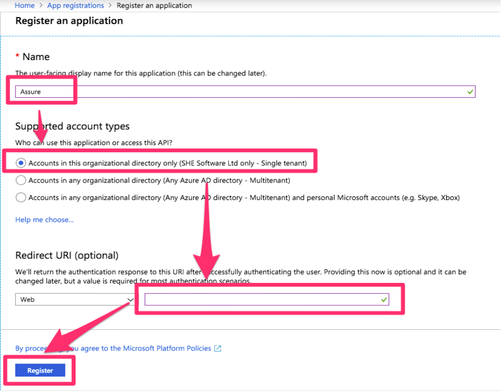Click the empty Redirect URI text box
This screenshot has width=501, height=392.
(x=255, y=299)
